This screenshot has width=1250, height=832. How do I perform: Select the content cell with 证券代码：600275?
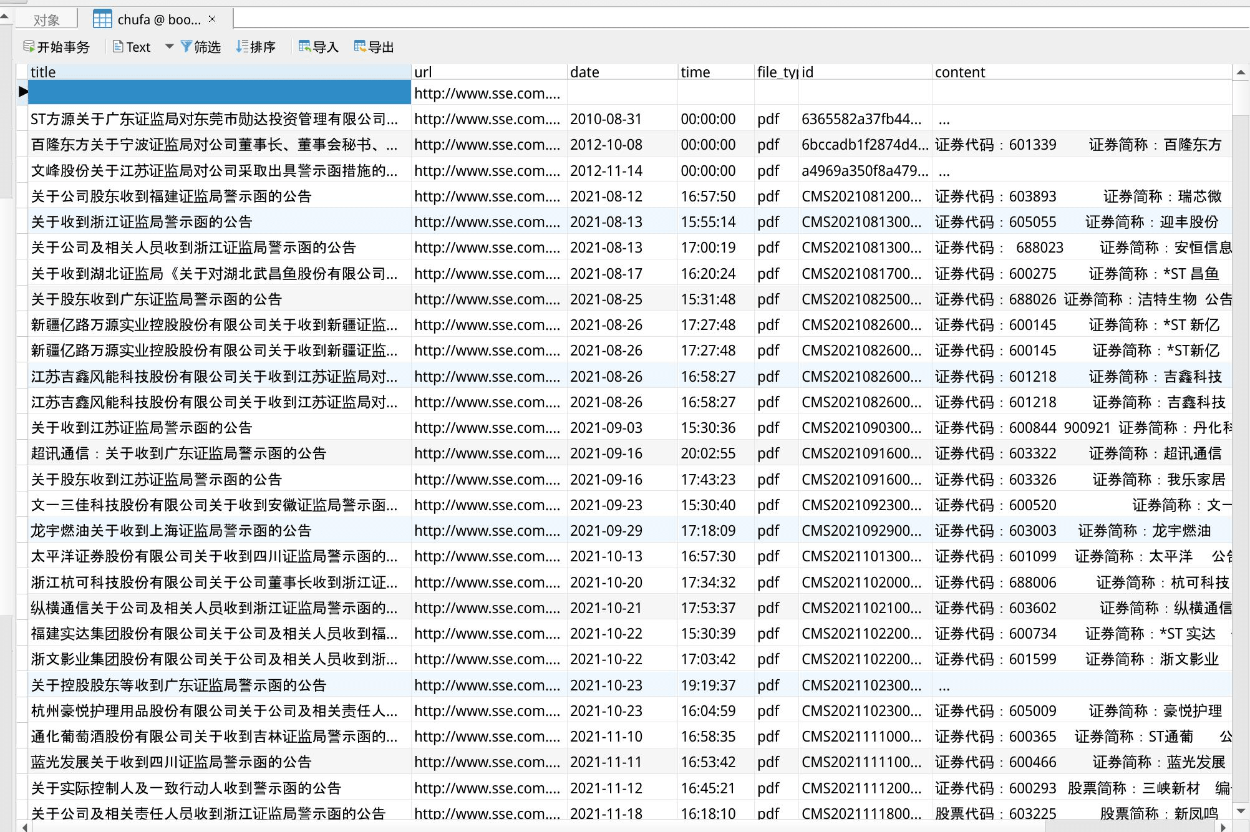click(x=1082, y=273)
